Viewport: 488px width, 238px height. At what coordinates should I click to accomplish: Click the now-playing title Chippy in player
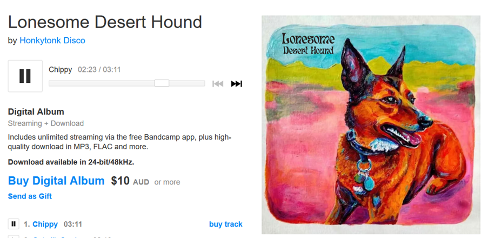point(61,69)
